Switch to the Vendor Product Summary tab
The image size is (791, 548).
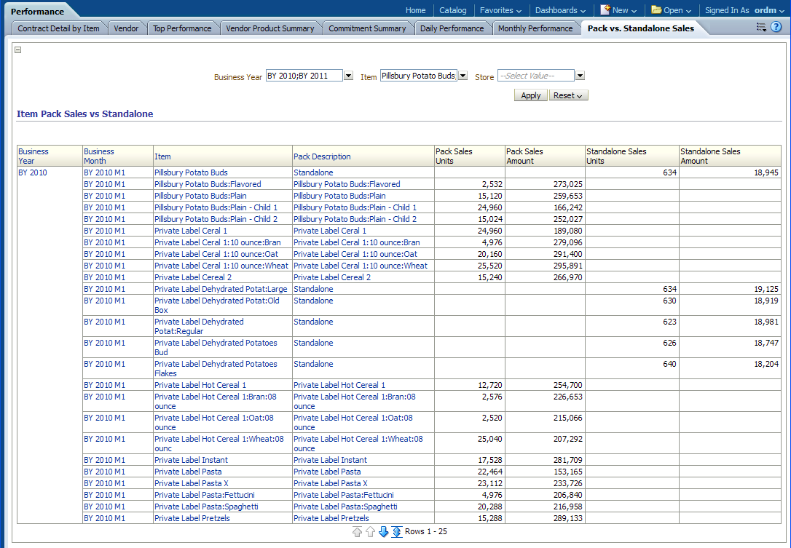coord(270,28)
